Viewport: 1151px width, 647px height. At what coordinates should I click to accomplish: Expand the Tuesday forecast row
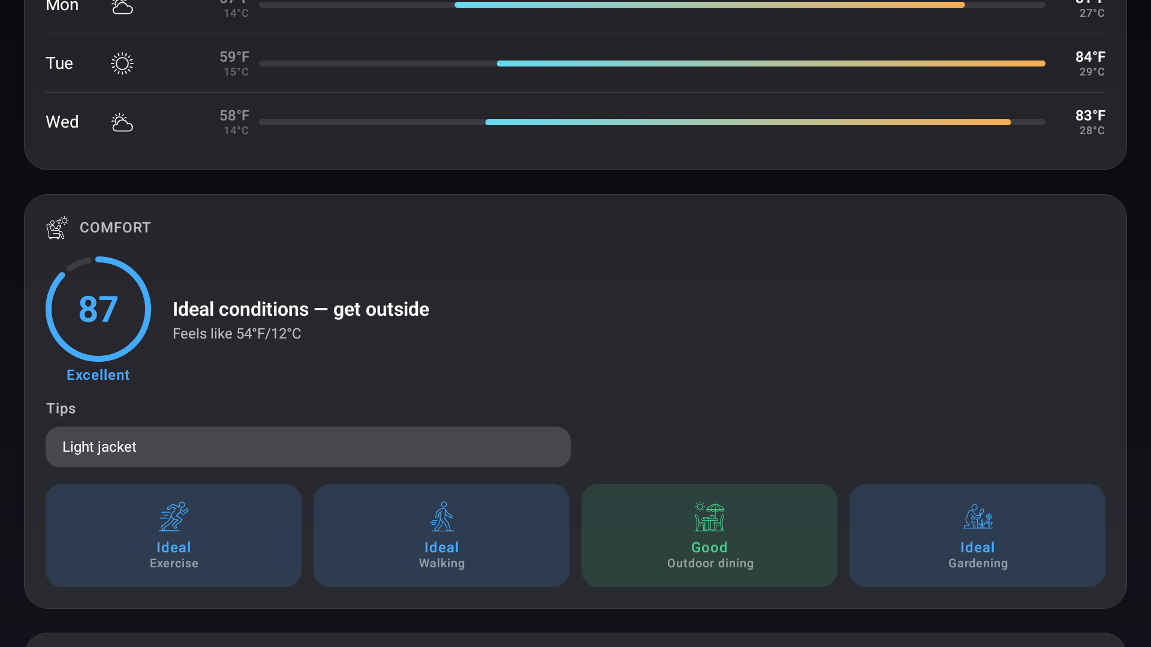(x=575, y=63)
